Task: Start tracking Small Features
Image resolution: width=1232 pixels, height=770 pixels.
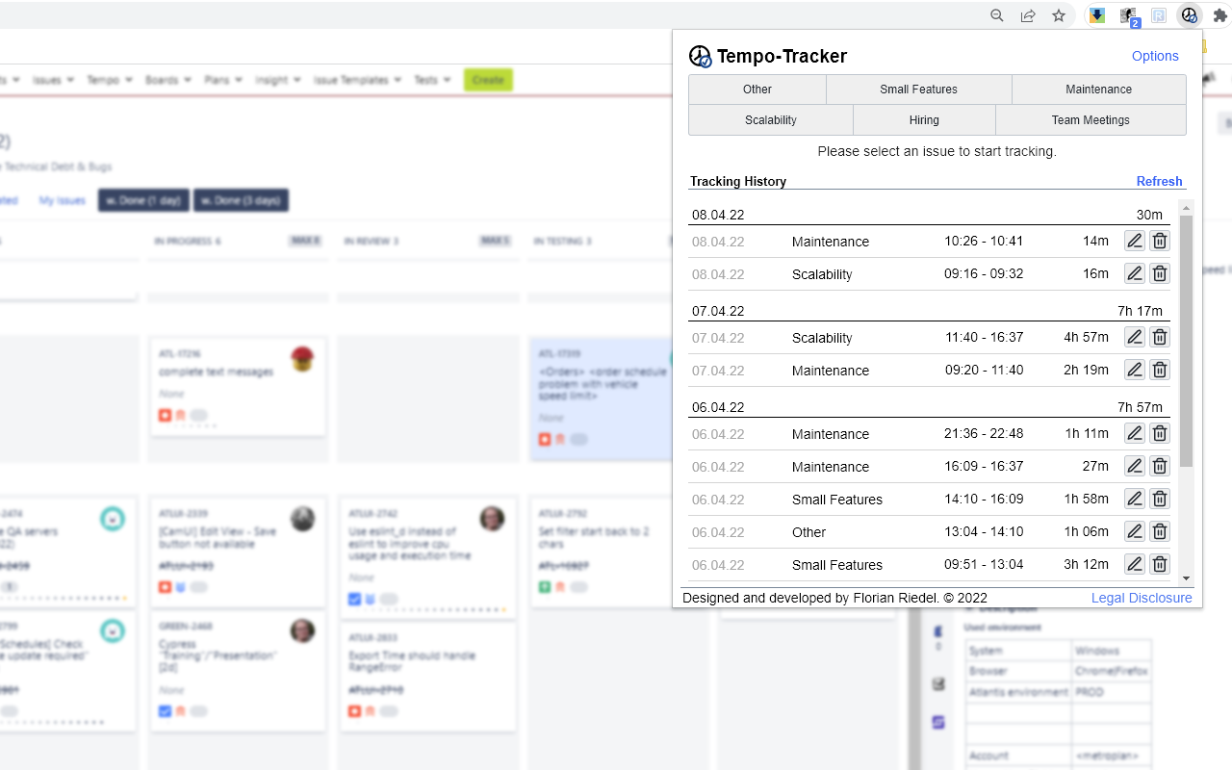Action: pos(919,90)
